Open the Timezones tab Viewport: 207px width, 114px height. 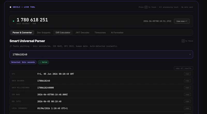(x=100, y=33)
